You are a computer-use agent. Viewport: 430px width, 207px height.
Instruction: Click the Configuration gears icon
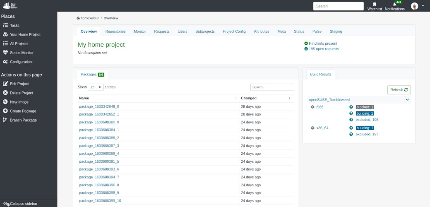pyautogui.click(x=5, y=62)
